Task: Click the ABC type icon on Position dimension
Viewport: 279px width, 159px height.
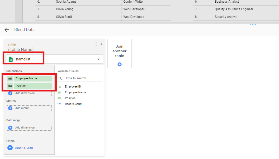Action: [10, 86]
